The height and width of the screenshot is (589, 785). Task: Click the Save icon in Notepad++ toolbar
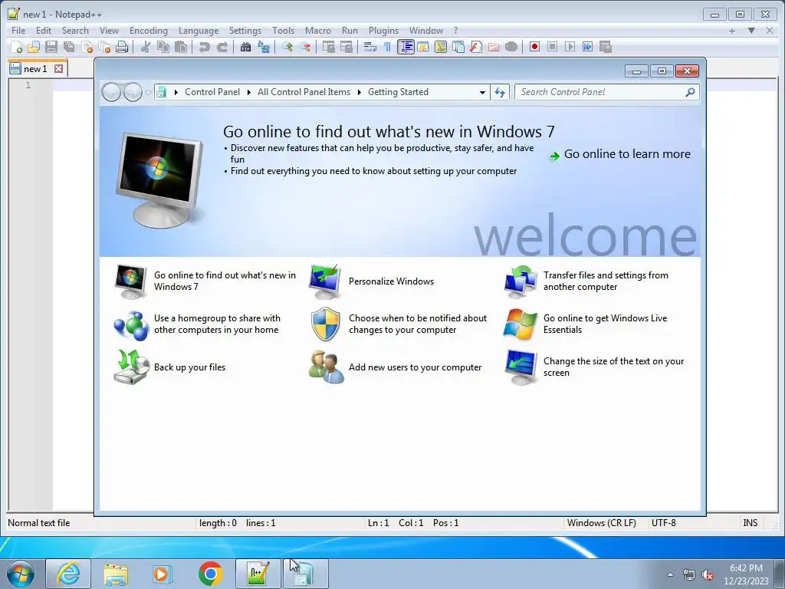[x=51, y=47]
